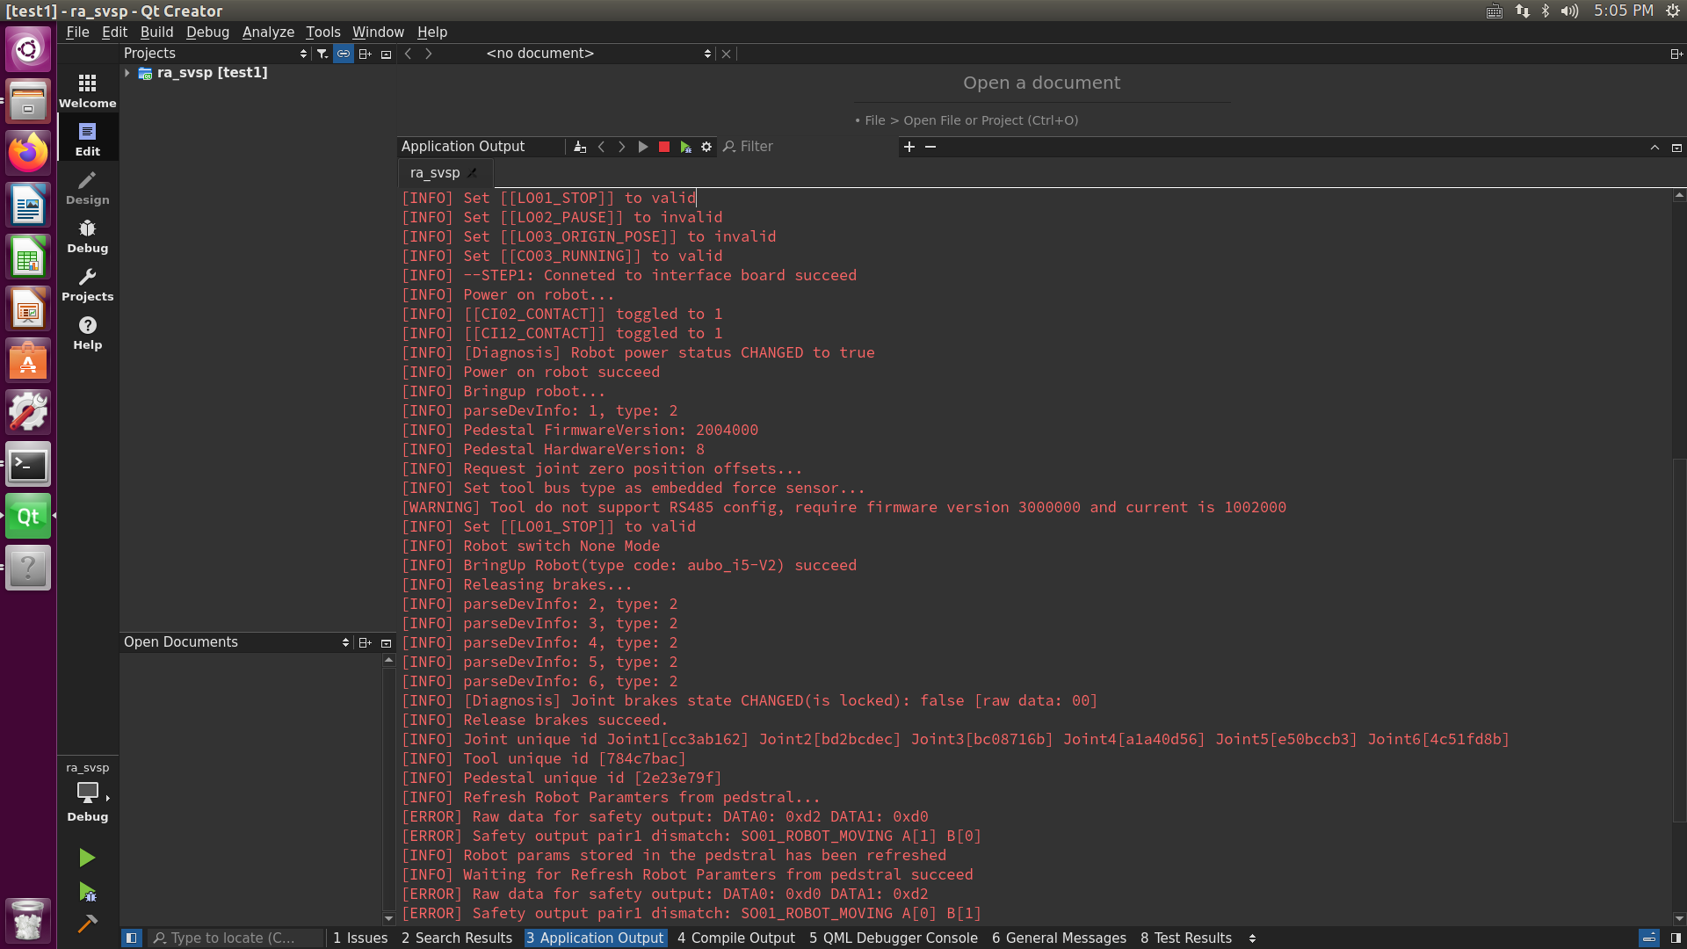Toggle the Application Output pane button

coord(595,938)
